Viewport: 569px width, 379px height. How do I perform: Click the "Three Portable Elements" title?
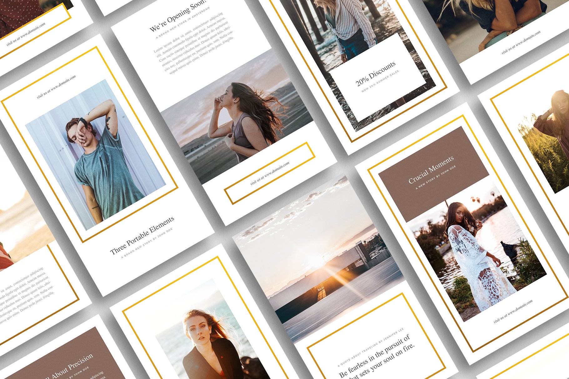[x=142, y=235]
